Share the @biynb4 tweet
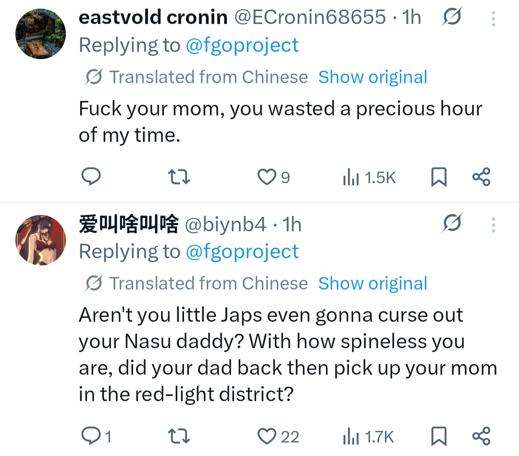 click(481, 436)
